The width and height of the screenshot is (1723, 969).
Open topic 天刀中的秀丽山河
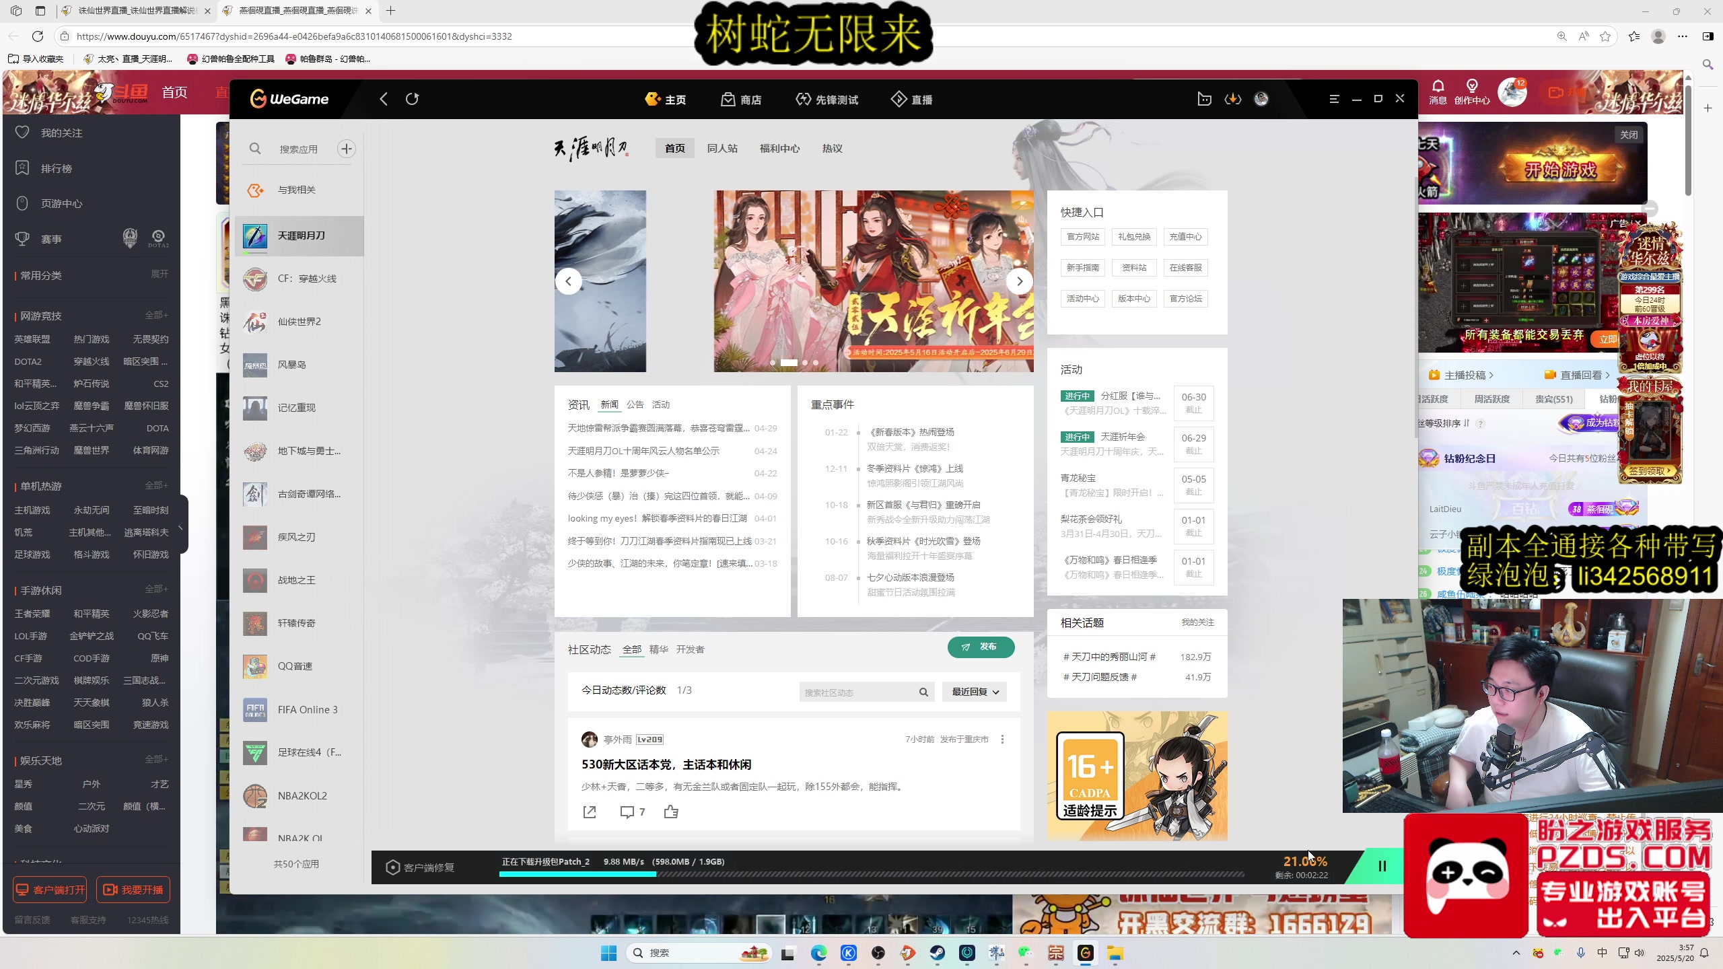[x=1109, y=657]
